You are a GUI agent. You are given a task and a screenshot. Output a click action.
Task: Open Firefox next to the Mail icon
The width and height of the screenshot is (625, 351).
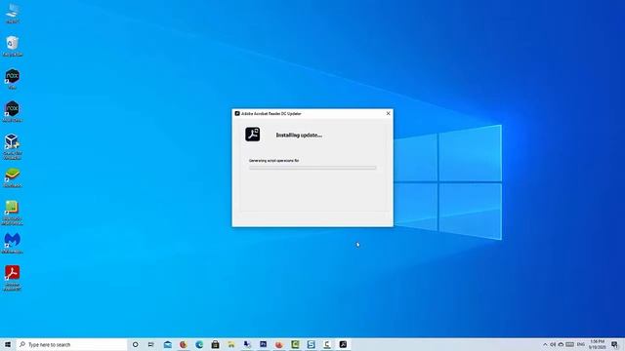point(184,344)
